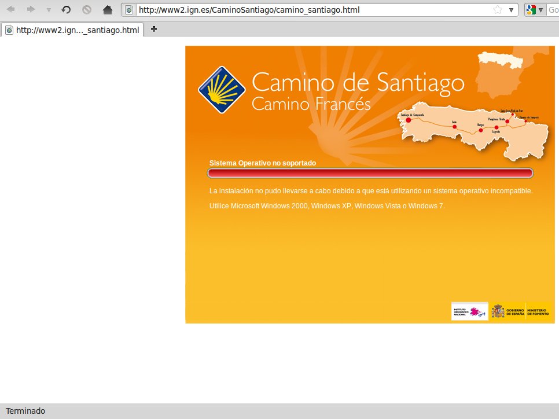Go to the browser home page
Image resolution: width=559 pixels, height=419 pixels.
coord(107,10)
